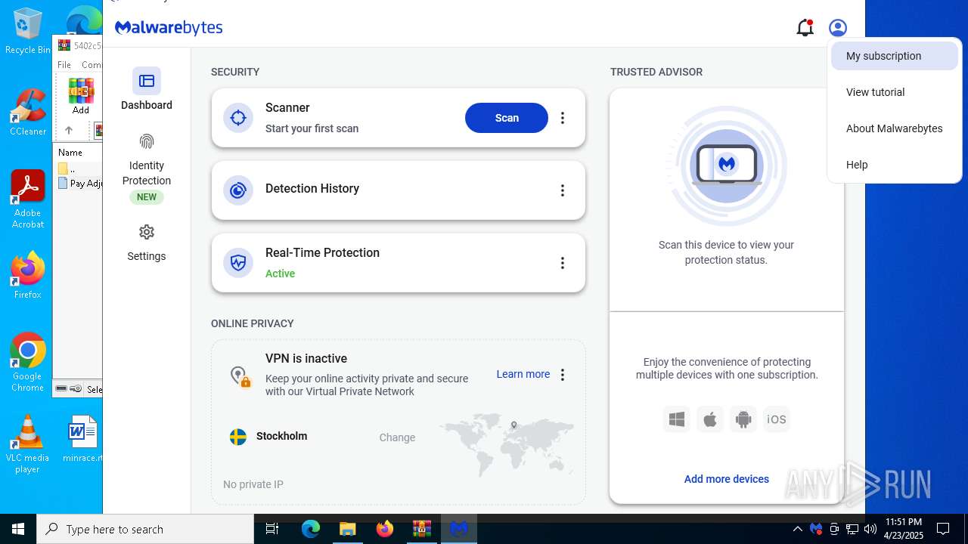The height and width of the screenshot is (544, 968).
Task: Select My subscription menu entry
Action: click(895, 56)
